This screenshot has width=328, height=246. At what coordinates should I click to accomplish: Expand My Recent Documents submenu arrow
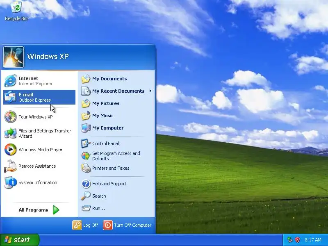click(x=150, y=91)
